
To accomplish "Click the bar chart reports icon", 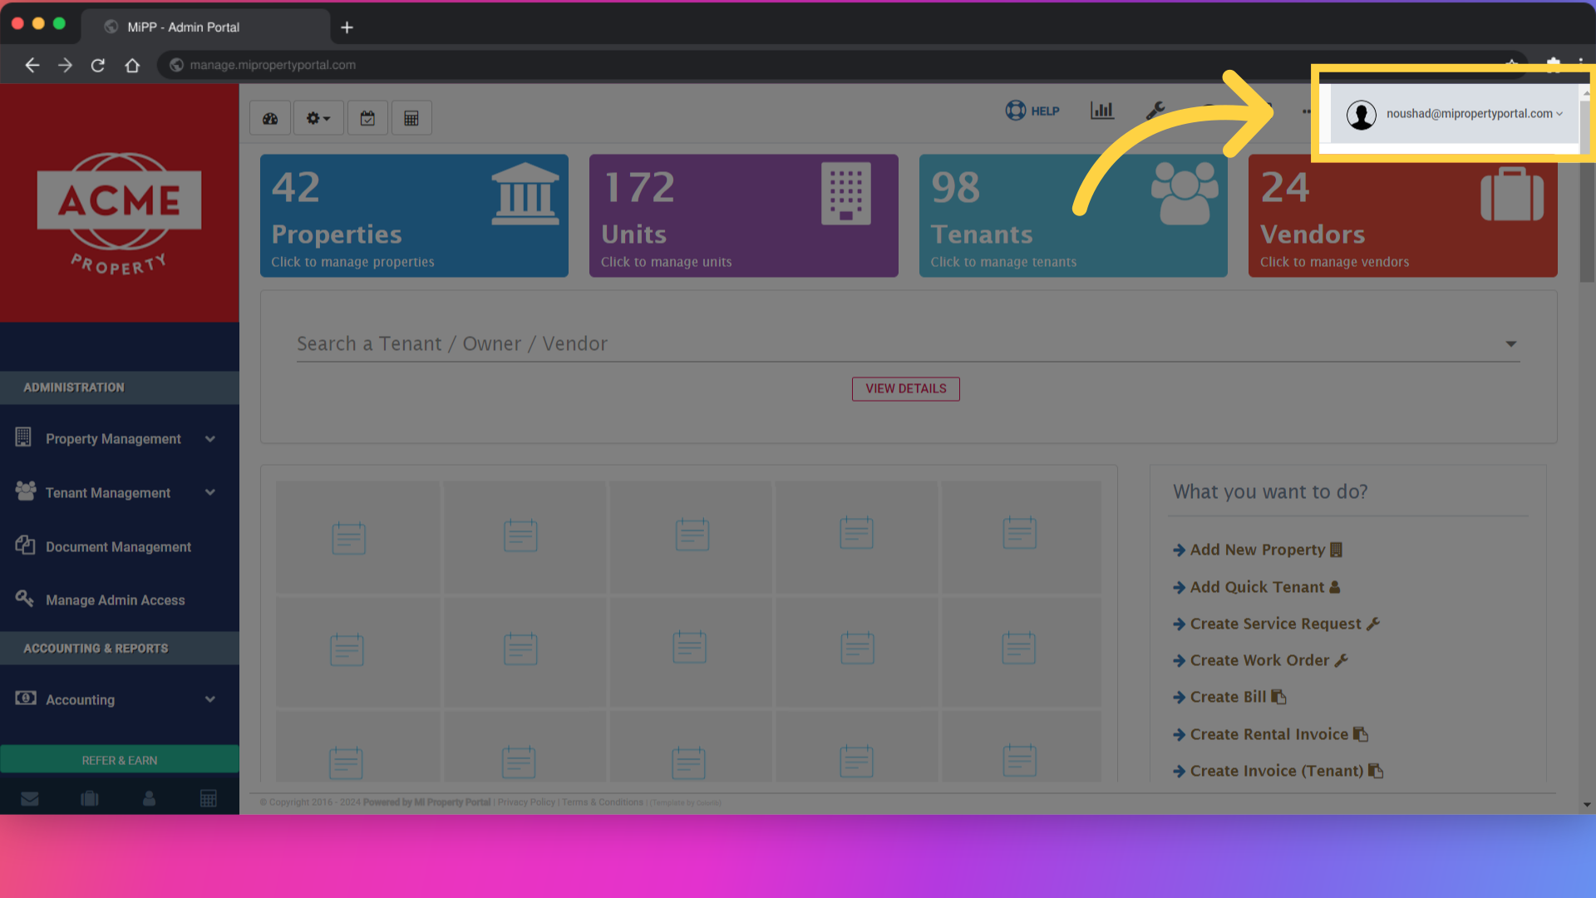I will (x=1101, y=111).
